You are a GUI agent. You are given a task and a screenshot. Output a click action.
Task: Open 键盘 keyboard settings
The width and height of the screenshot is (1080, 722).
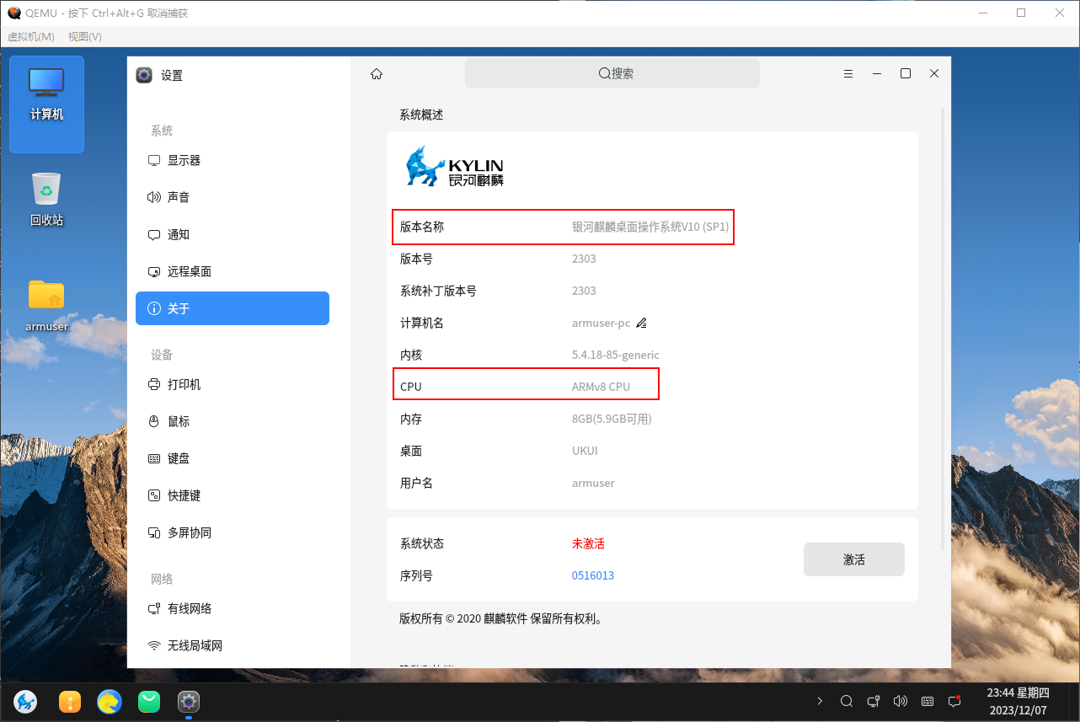233,458
